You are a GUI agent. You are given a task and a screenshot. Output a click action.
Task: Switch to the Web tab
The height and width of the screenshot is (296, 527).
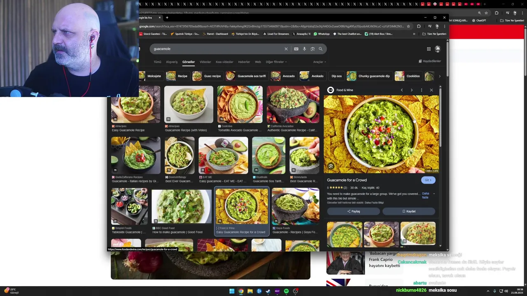pyautogui.click(x=258, y=62)
